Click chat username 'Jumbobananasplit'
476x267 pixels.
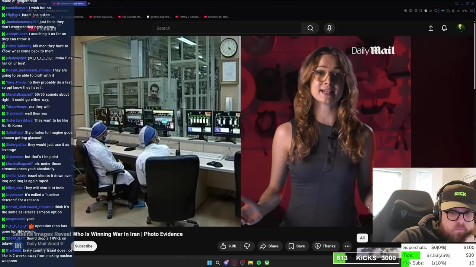[21, 22]
